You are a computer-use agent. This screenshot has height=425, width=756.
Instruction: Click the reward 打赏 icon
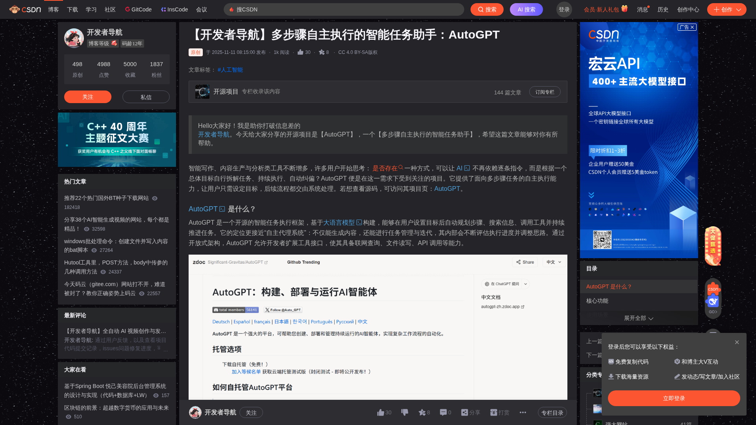click(494, 412)
